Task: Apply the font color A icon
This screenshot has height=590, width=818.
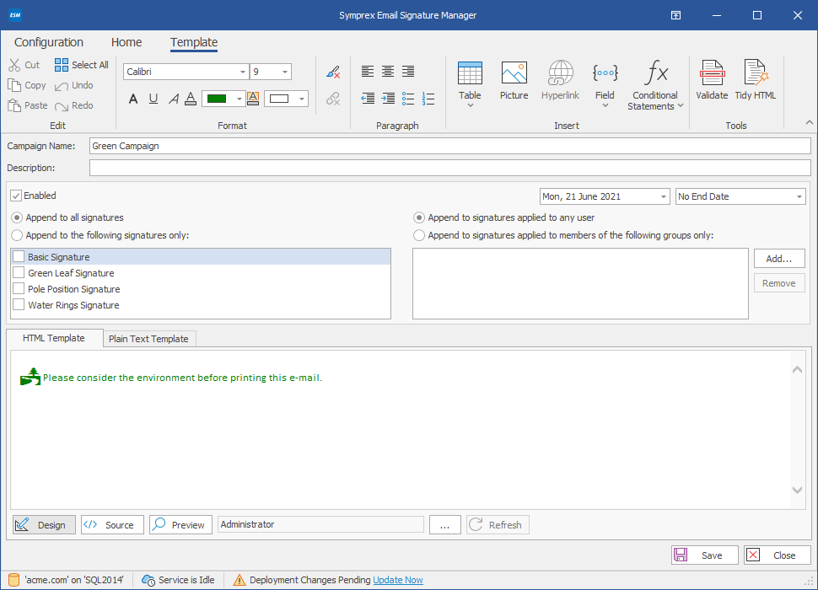Action: (x=191, y=99)
